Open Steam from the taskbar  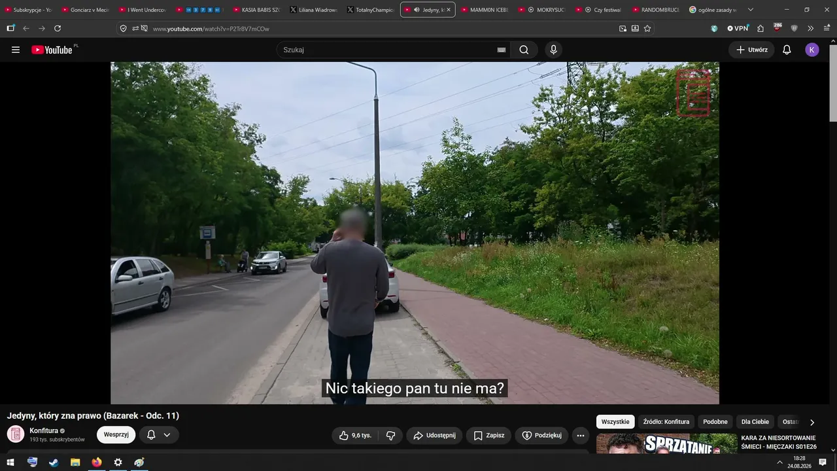click(x=54, y=462)
